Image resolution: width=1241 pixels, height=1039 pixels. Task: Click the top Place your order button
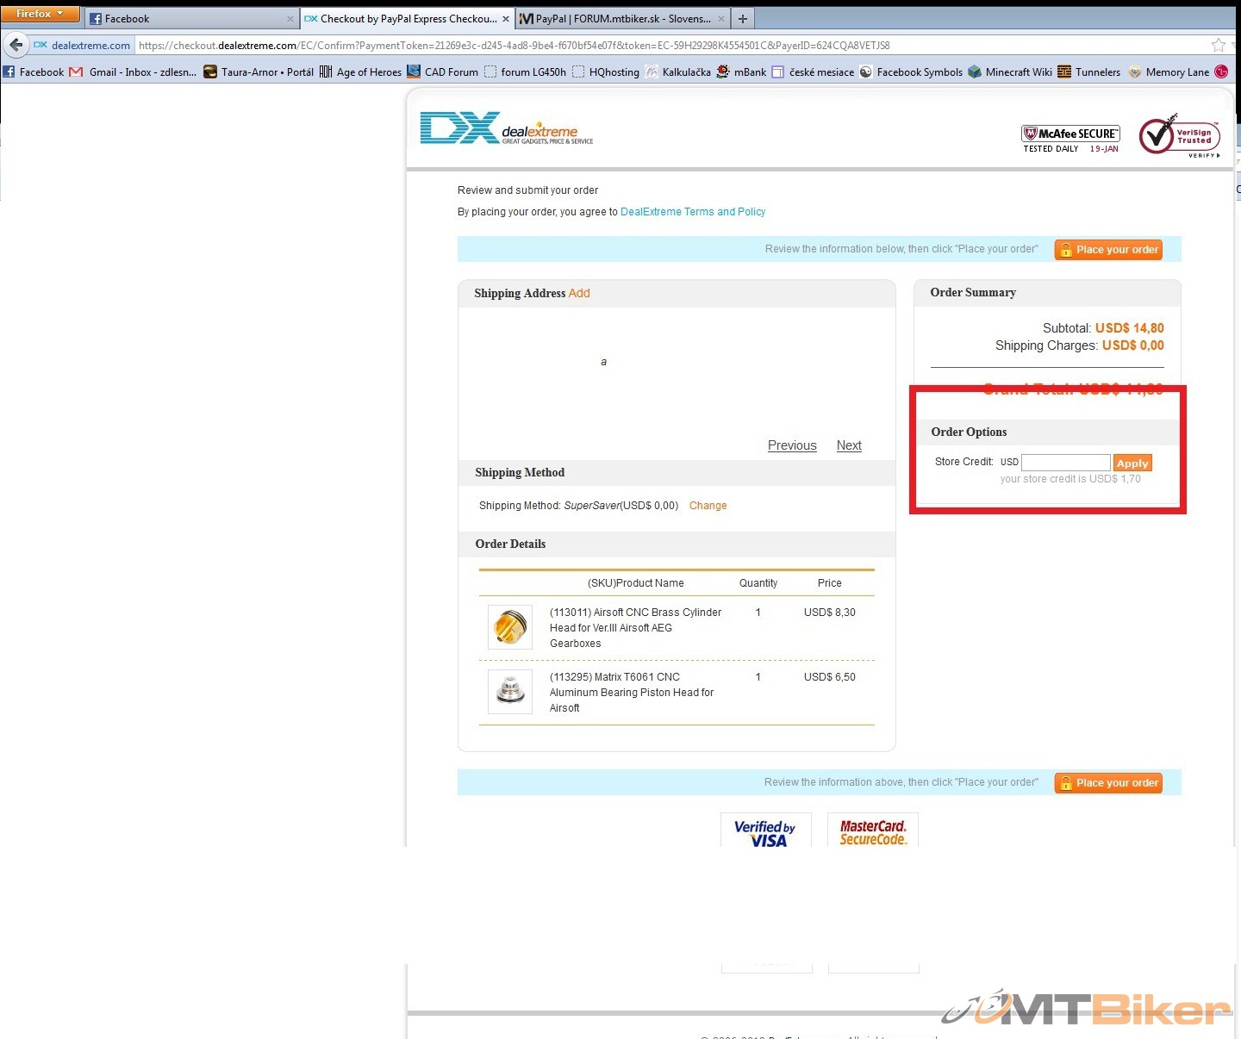pyautogui.click(x=1108, y=250)
